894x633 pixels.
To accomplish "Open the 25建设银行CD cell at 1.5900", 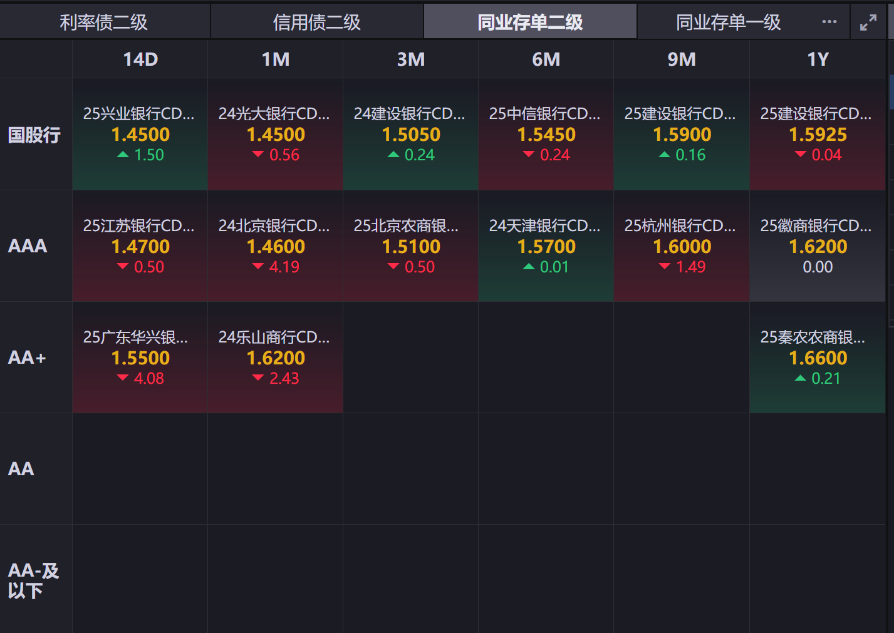I will (682, 134).
